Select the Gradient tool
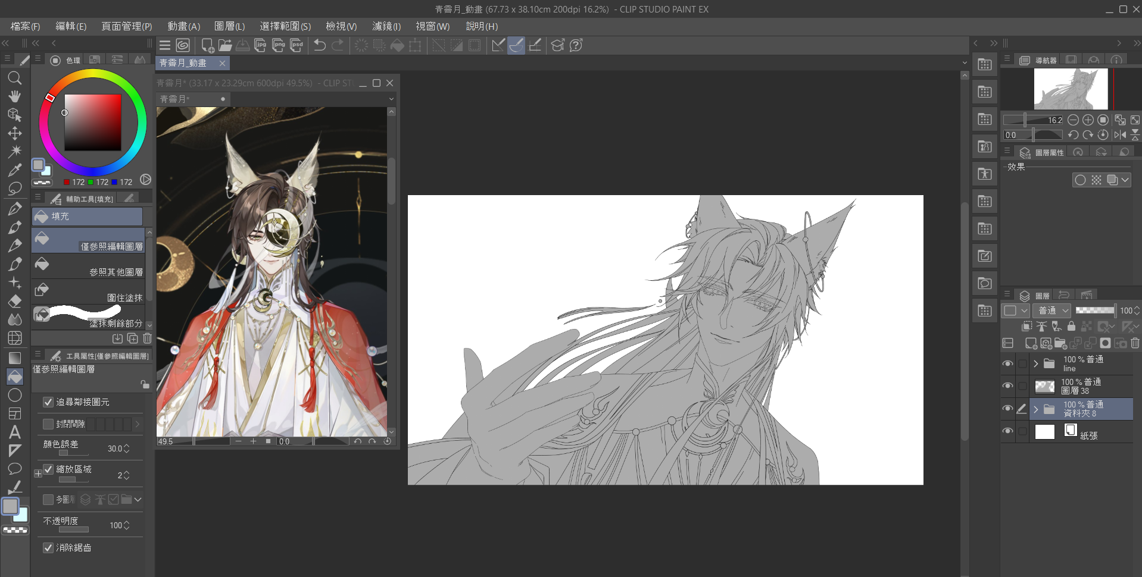Image resolution: width=1142 pixels, height=577 pixels. (15, 358)
